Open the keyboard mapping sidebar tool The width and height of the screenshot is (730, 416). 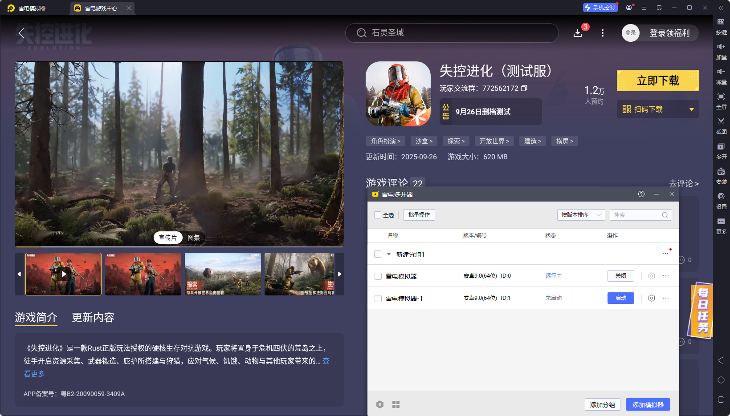click(721, 25)
